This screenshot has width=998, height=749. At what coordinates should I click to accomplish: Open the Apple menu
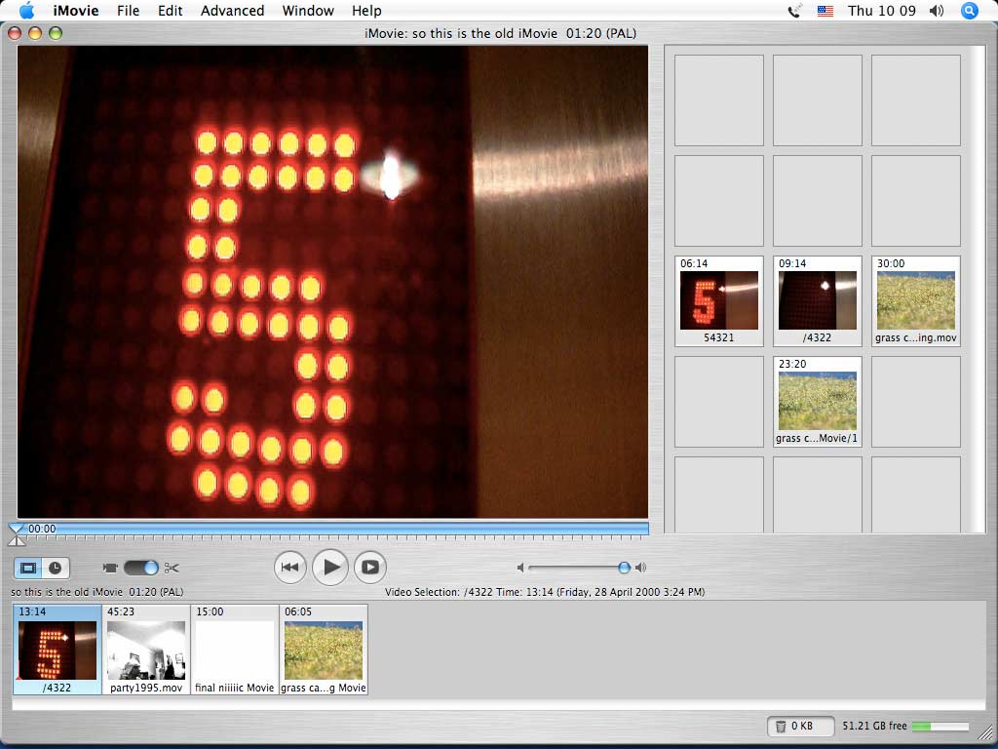pyautogui.click(x=27, y=10)
